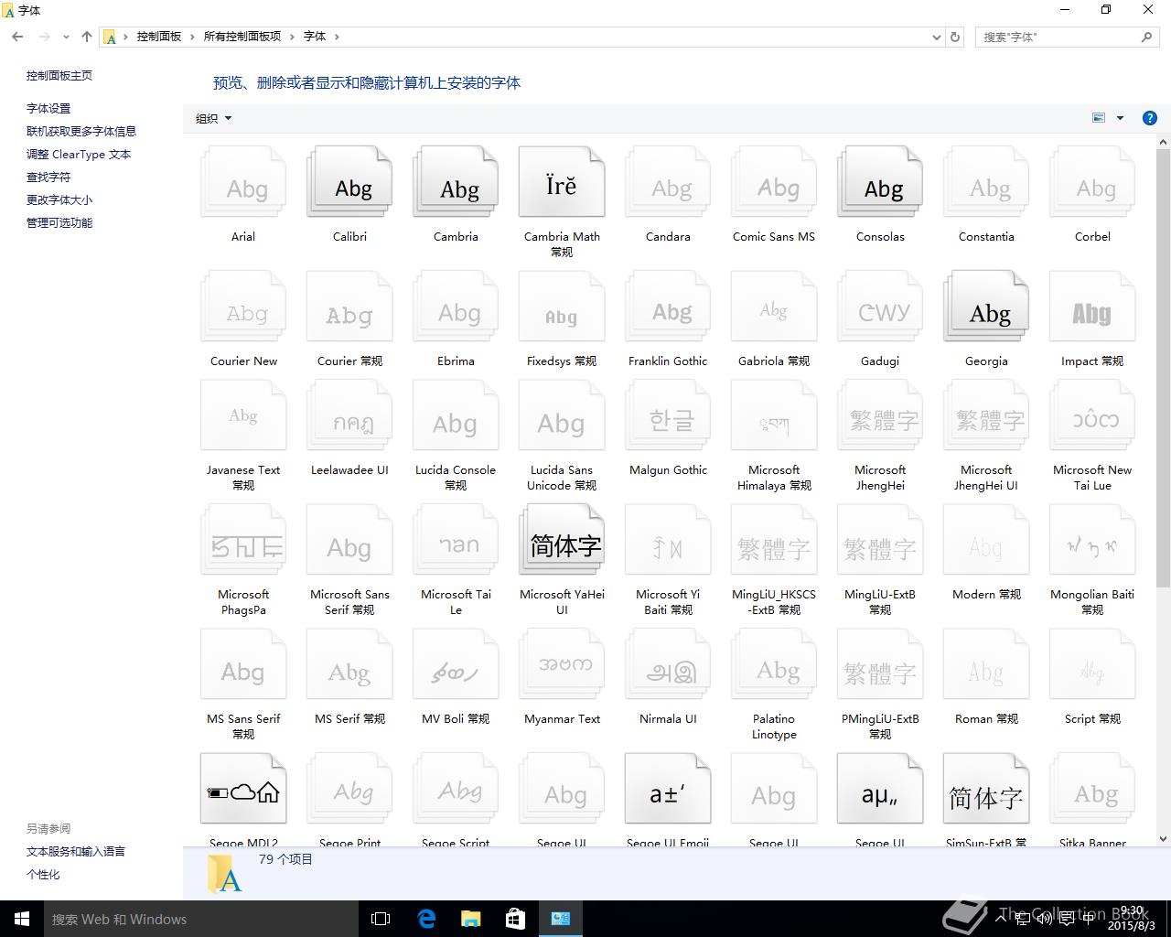Refresh the font folder view
This screenshot has width=1171, height=937.
tap(955, 37)
